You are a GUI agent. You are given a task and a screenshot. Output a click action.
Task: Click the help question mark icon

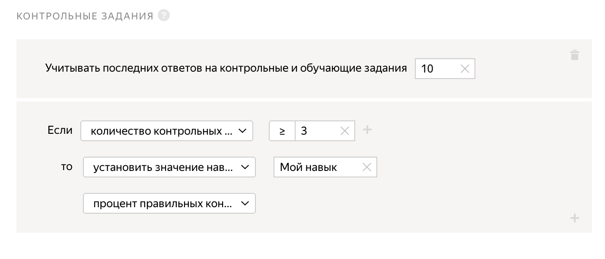click(x=164, y=16)
